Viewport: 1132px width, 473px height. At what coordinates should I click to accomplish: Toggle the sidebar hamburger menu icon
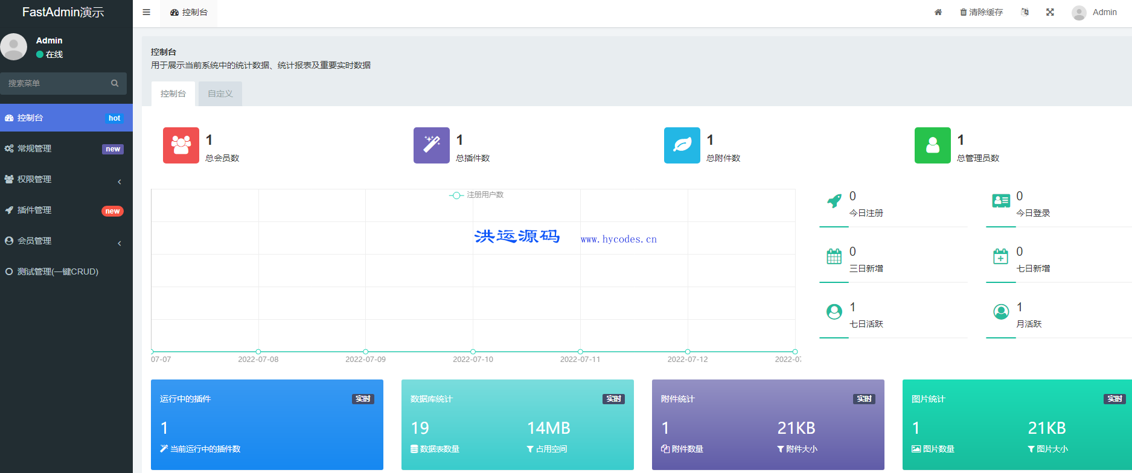[x=146, y=12]
